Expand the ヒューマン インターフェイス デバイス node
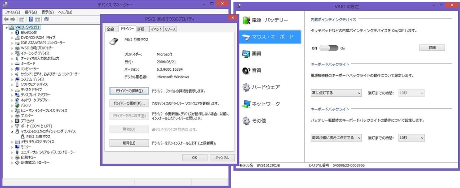 [x=12, y=111]
